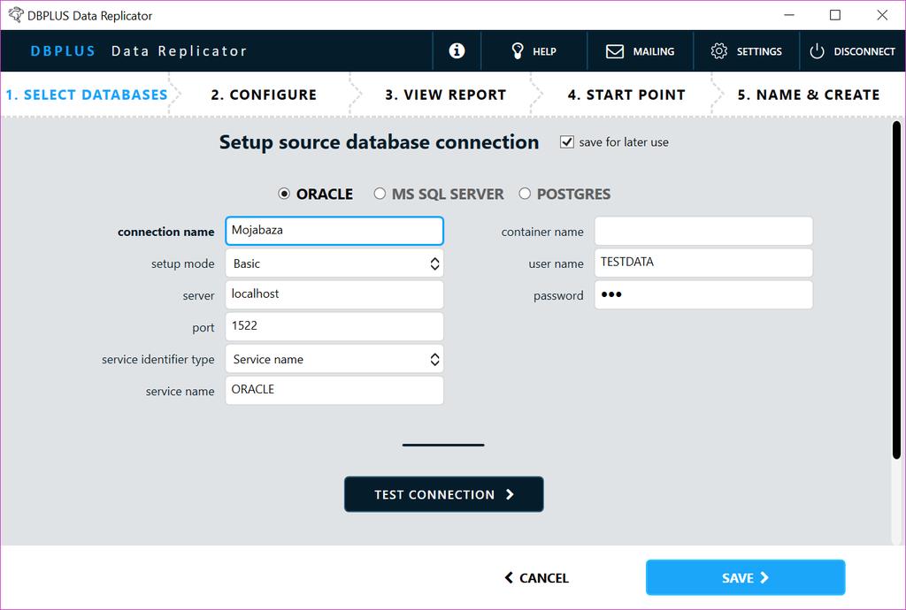Viewport: 906px width, 610px height.
Task: Click the DBPLUS app logo in title bar
Action: point(16,15)
